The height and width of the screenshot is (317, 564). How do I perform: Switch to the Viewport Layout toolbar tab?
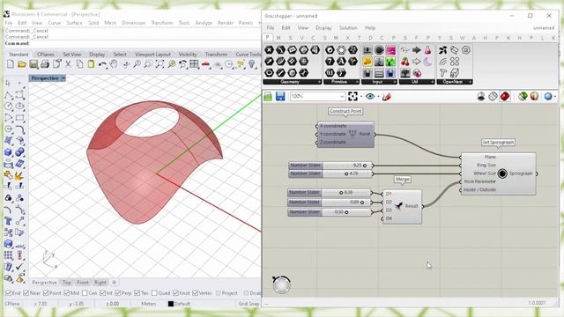pos(152,55)
